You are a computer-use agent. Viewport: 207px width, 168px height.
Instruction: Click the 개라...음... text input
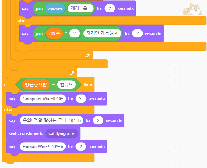81,8
